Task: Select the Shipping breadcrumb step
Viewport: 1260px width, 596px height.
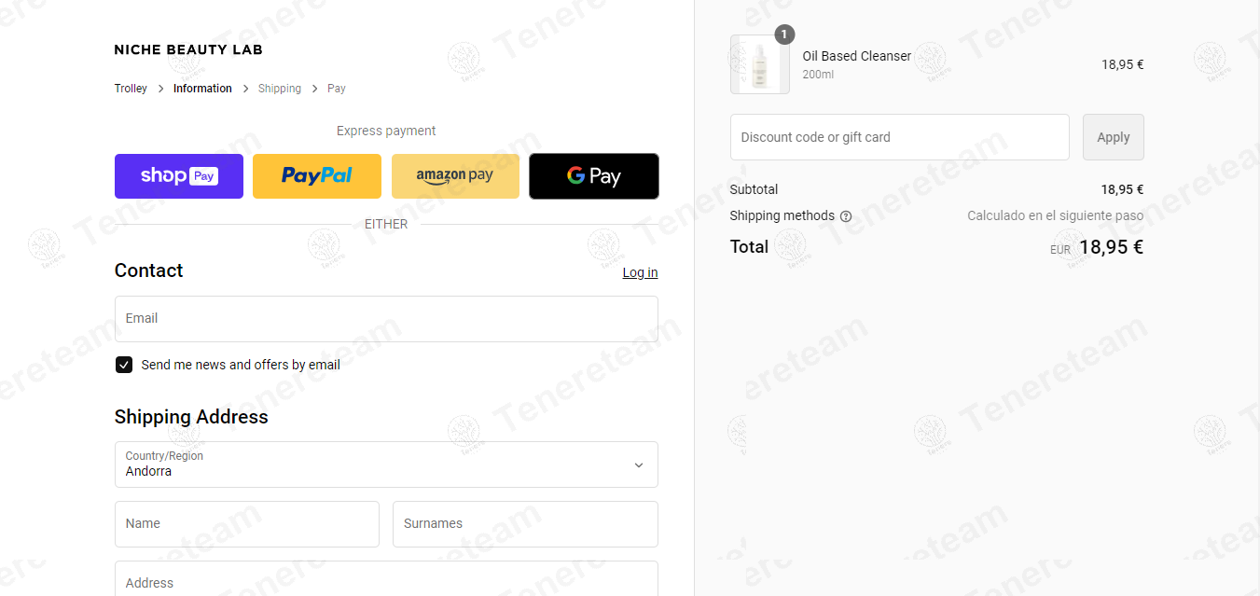Action: [280, 89]
